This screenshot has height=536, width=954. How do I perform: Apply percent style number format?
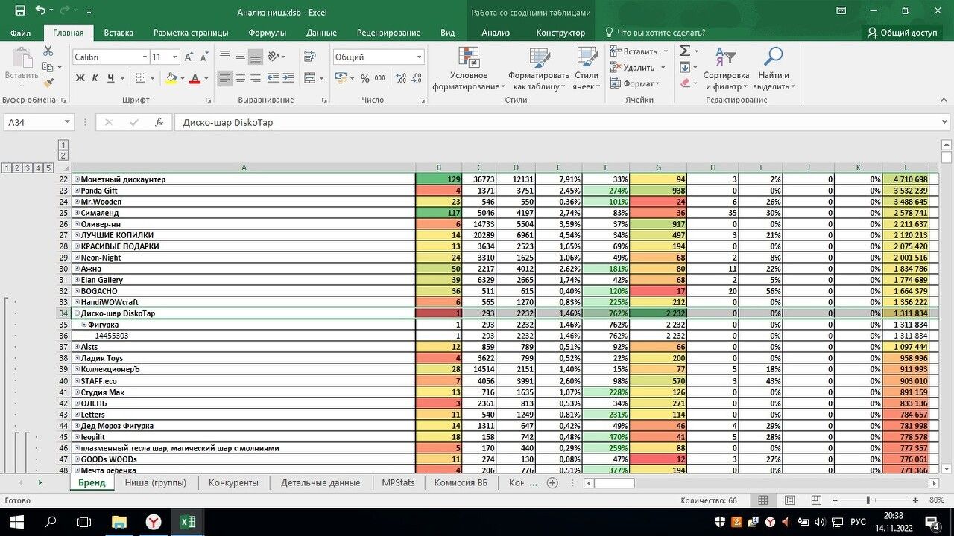364,79
